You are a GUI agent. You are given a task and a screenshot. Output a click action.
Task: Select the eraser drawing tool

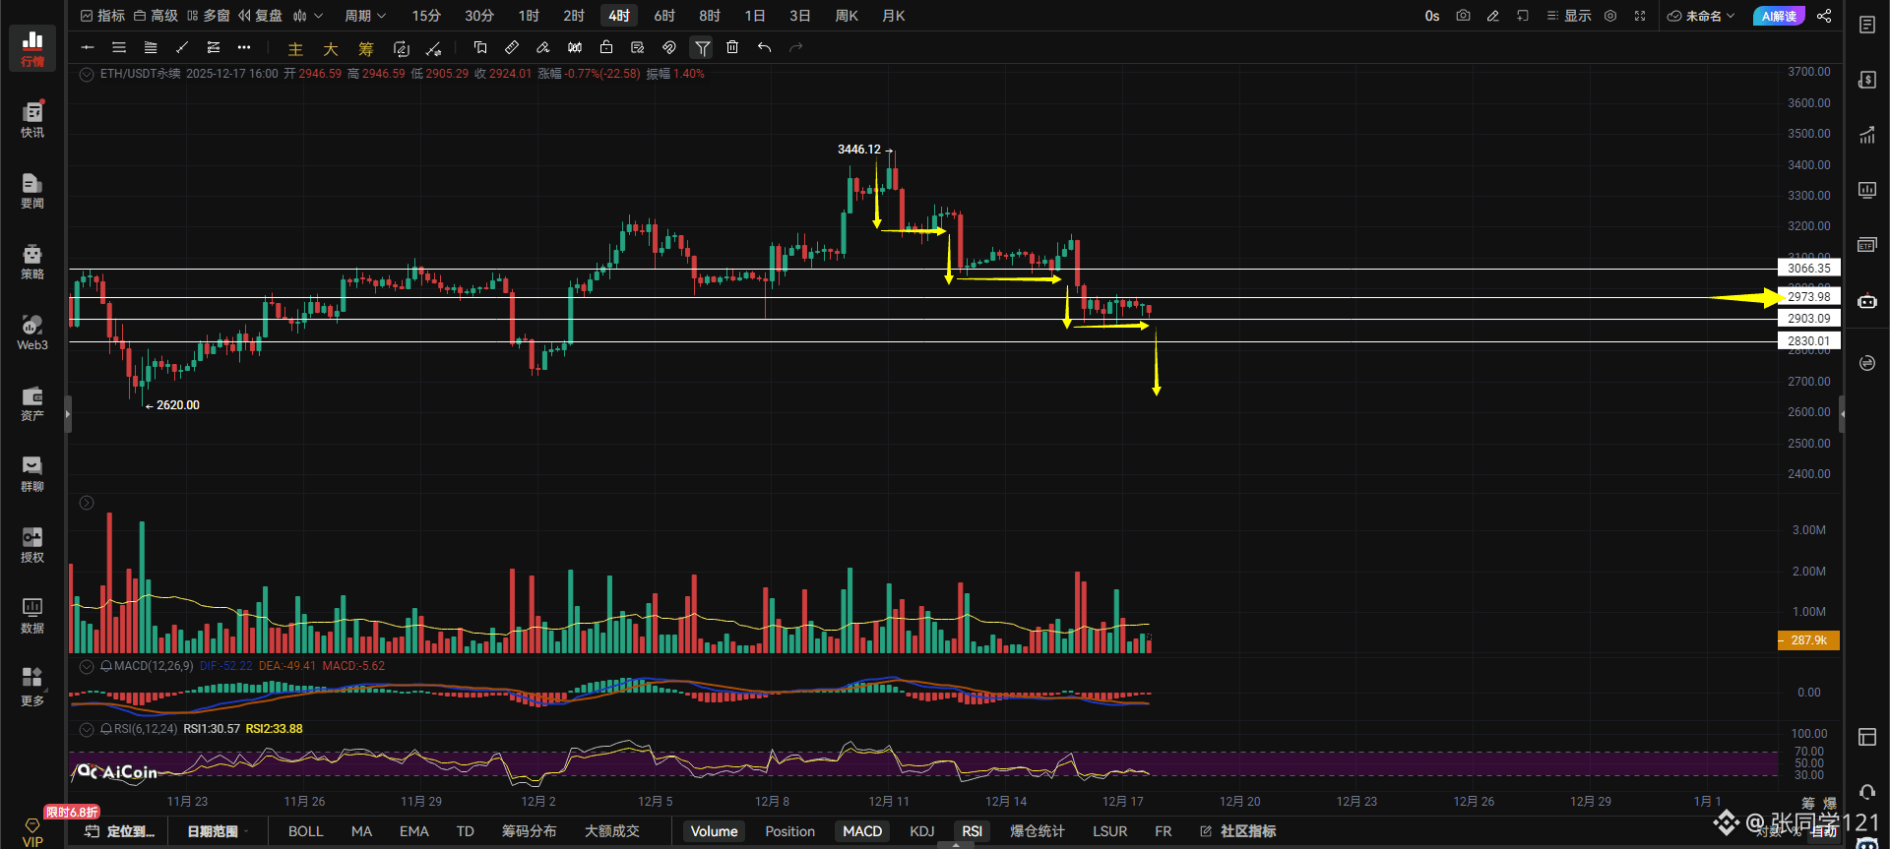click(x=543, y=47)
